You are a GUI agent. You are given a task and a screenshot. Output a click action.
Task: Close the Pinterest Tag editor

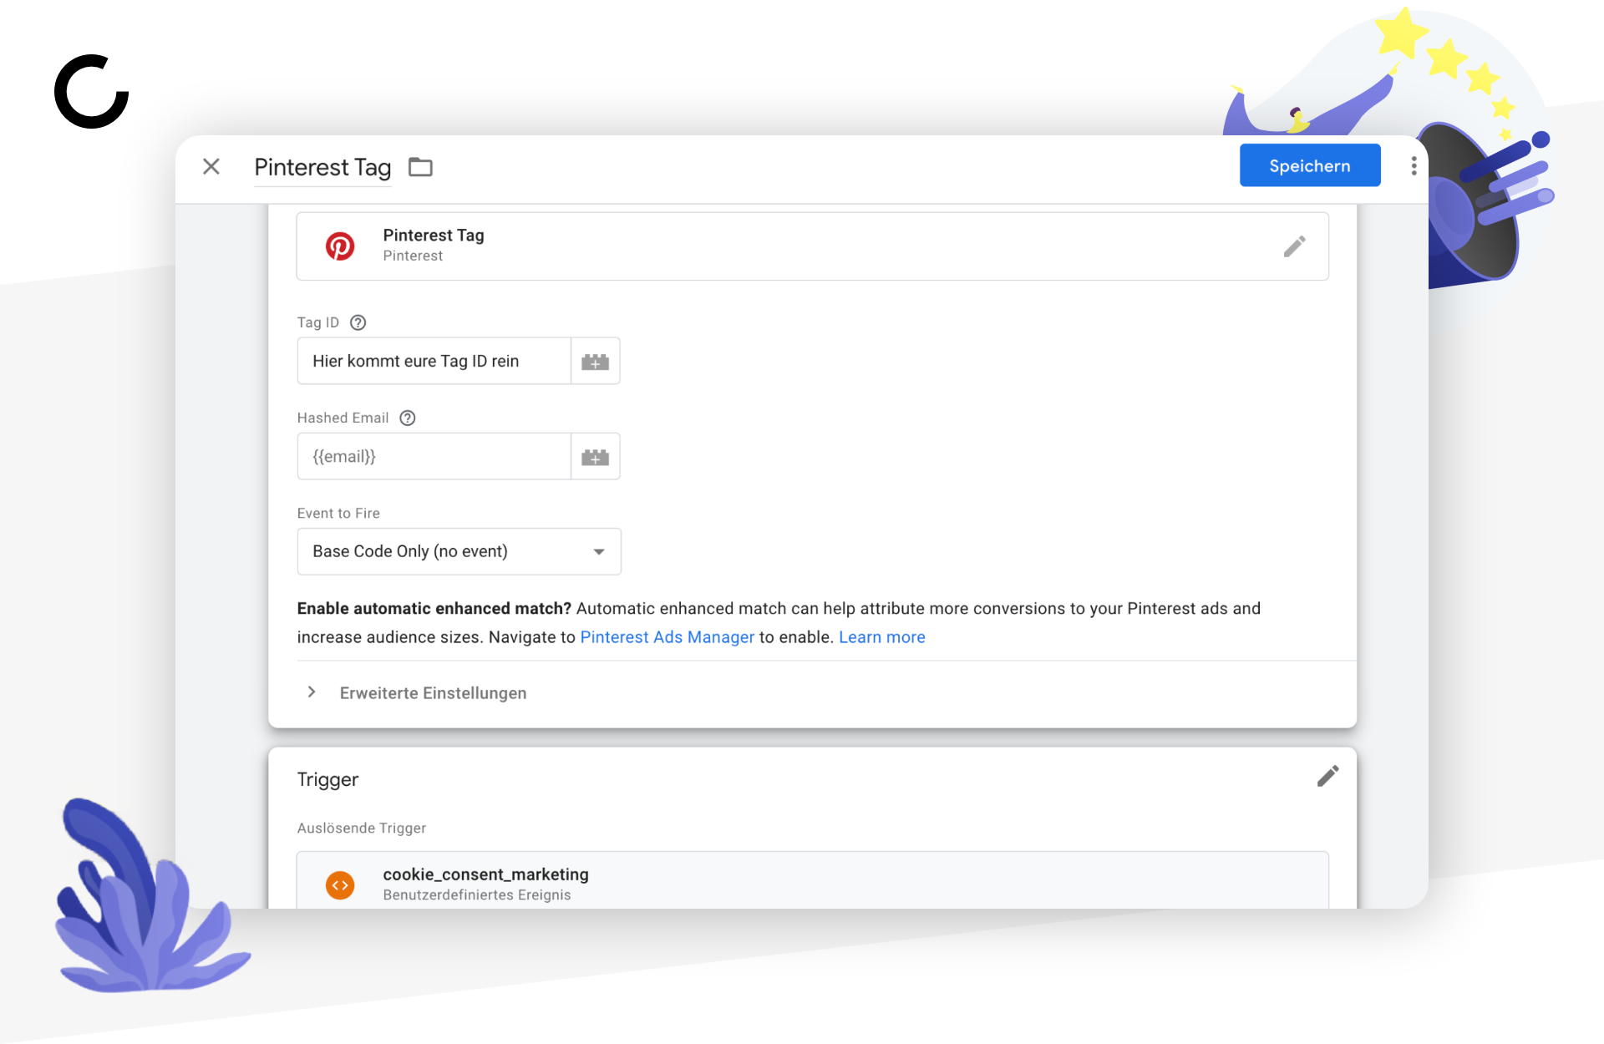[x=211, y=167]
